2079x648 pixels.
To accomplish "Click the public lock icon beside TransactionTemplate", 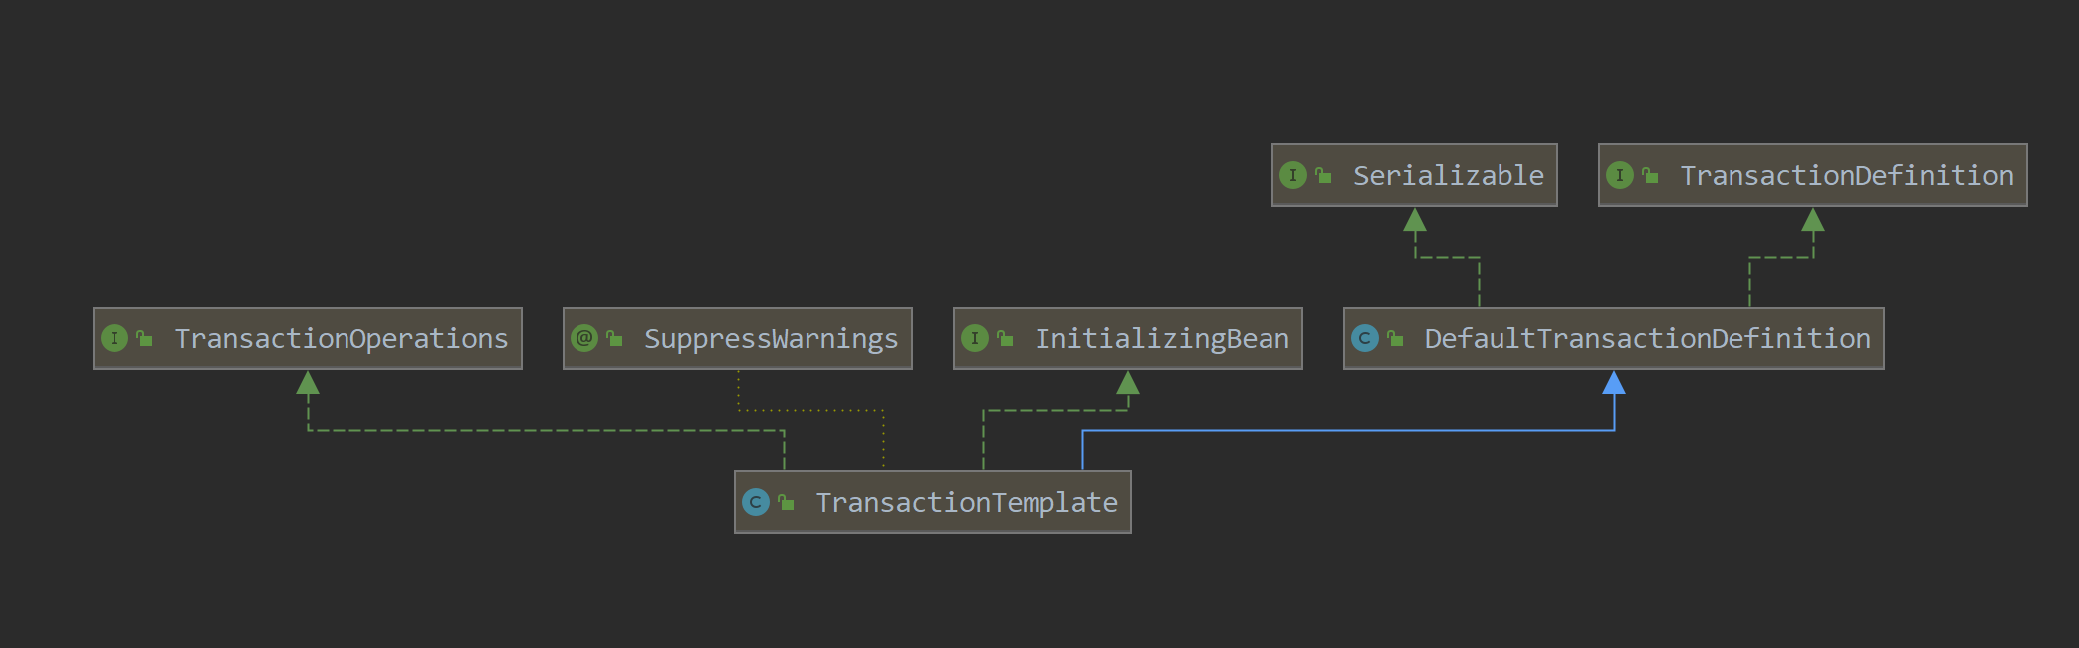I will [787, 502].
